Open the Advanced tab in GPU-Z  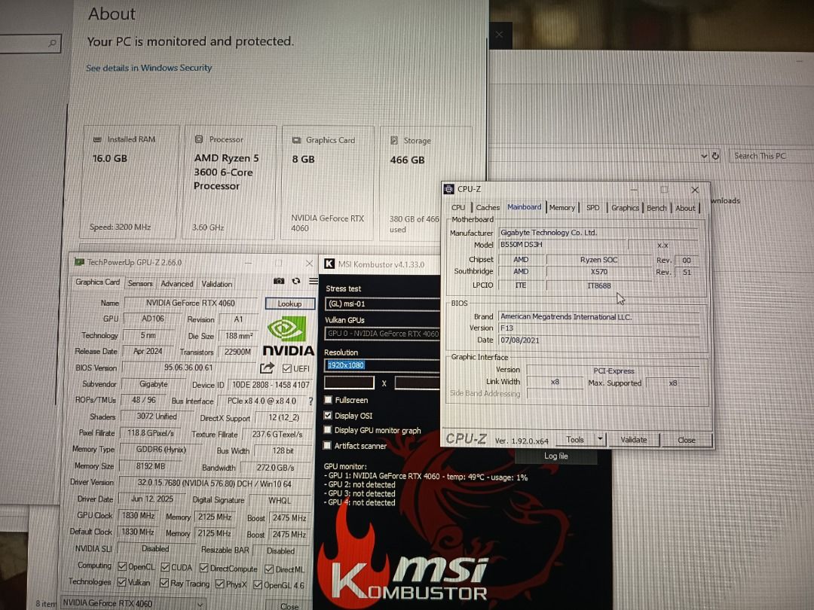point(176,284)
